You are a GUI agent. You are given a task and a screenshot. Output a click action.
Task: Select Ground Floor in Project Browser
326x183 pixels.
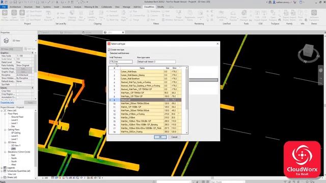(17, 117)
